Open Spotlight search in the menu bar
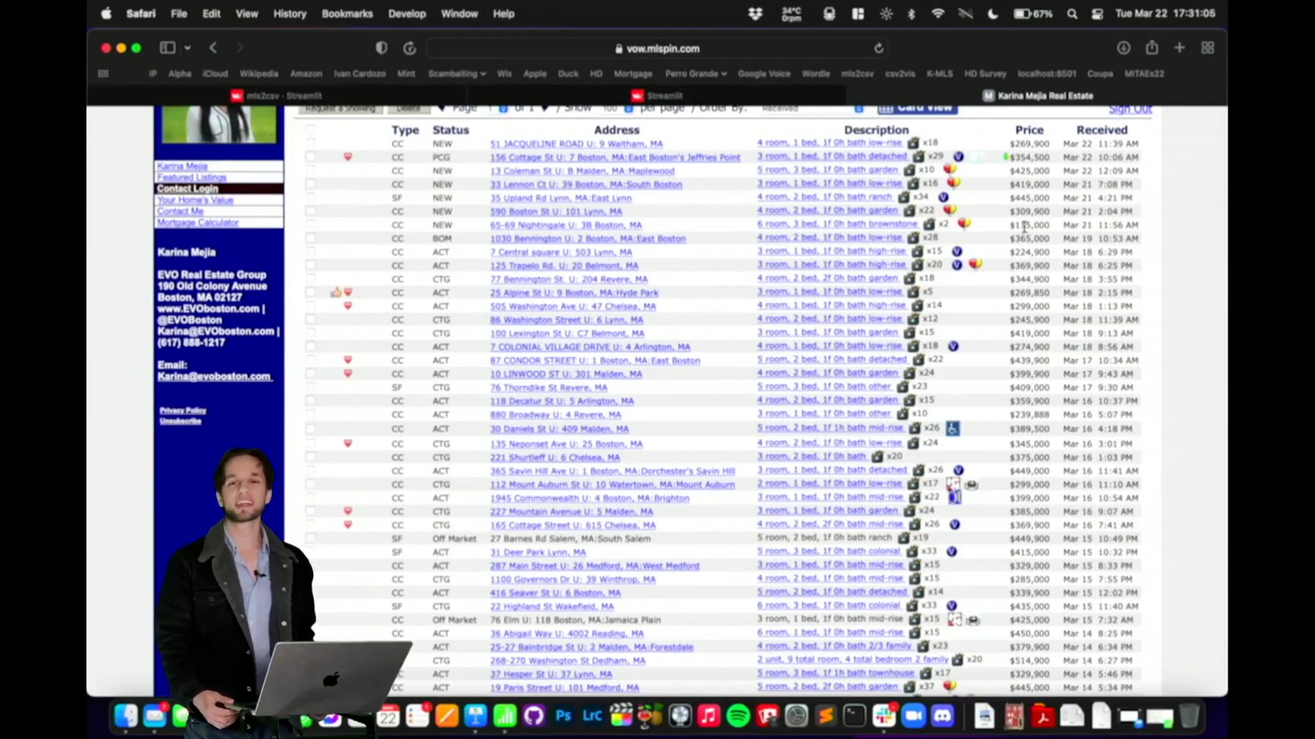The height and width of the screenshot is (739, 1315). point(1072,14)
